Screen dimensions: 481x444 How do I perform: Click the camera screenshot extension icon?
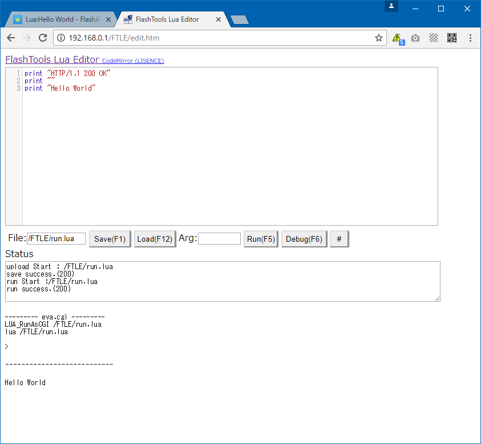point(415,38)
